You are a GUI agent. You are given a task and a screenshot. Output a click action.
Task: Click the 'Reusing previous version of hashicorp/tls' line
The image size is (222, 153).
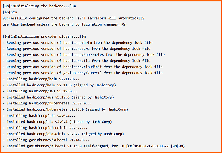click(76, 61)
